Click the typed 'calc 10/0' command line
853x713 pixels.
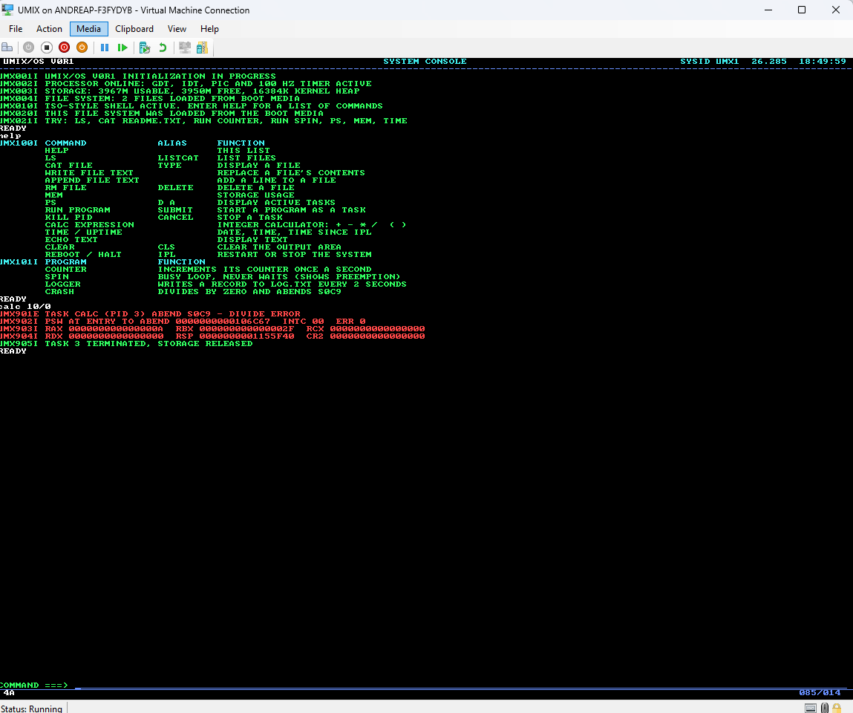[25, 307]
